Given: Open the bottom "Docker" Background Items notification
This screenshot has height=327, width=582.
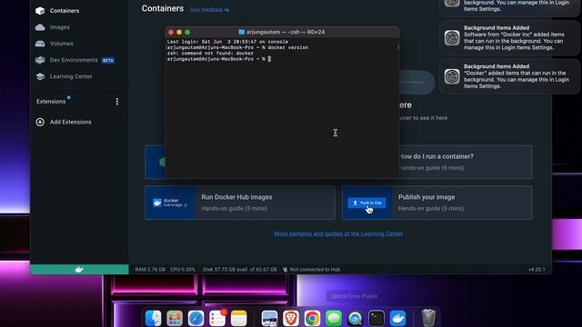Looking at the screenshot, I should pyautogui.click(x=509, y=76).
